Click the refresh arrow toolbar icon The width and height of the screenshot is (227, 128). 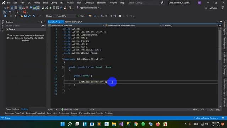click(61, 8)
